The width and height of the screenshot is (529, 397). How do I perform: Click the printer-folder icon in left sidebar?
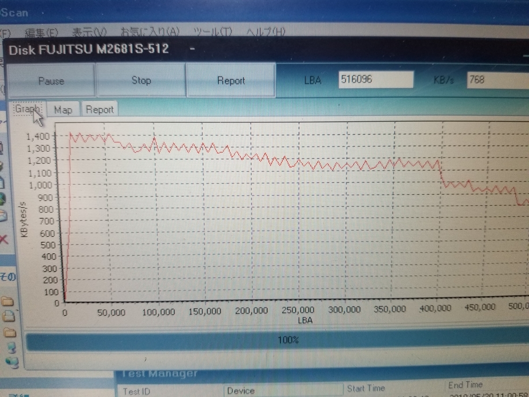pos(10,316)
